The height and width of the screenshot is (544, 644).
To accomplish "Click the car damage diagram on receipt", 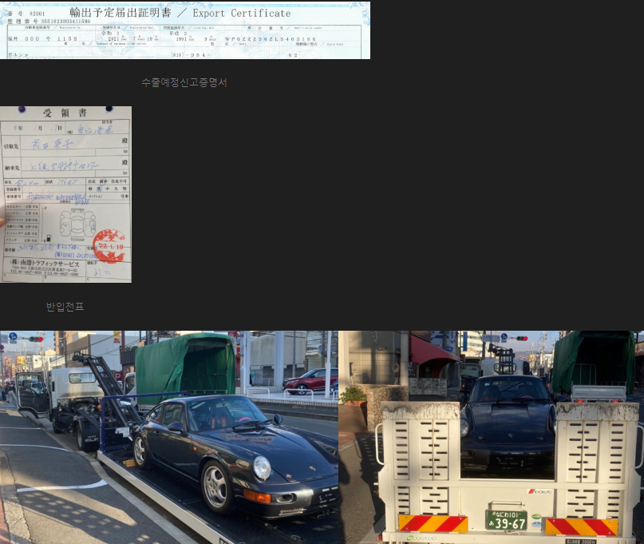I will coord(77,224).
